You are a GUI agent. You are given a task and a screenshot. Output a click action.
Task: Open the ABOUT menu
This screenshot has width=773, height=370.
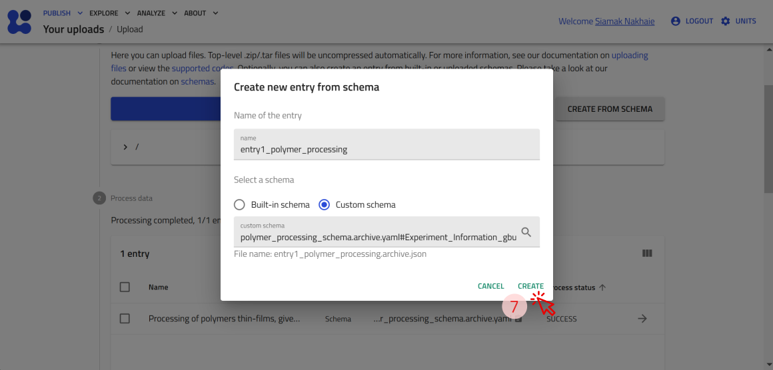tap(195, 13)
